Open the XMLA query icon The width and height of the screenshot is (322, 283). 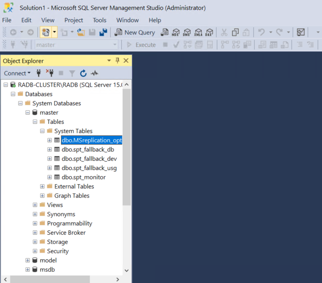coord(198,33)
